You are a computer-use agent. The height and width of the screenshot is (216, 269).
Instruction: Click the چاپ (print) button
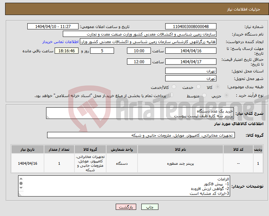click(150, 207)
